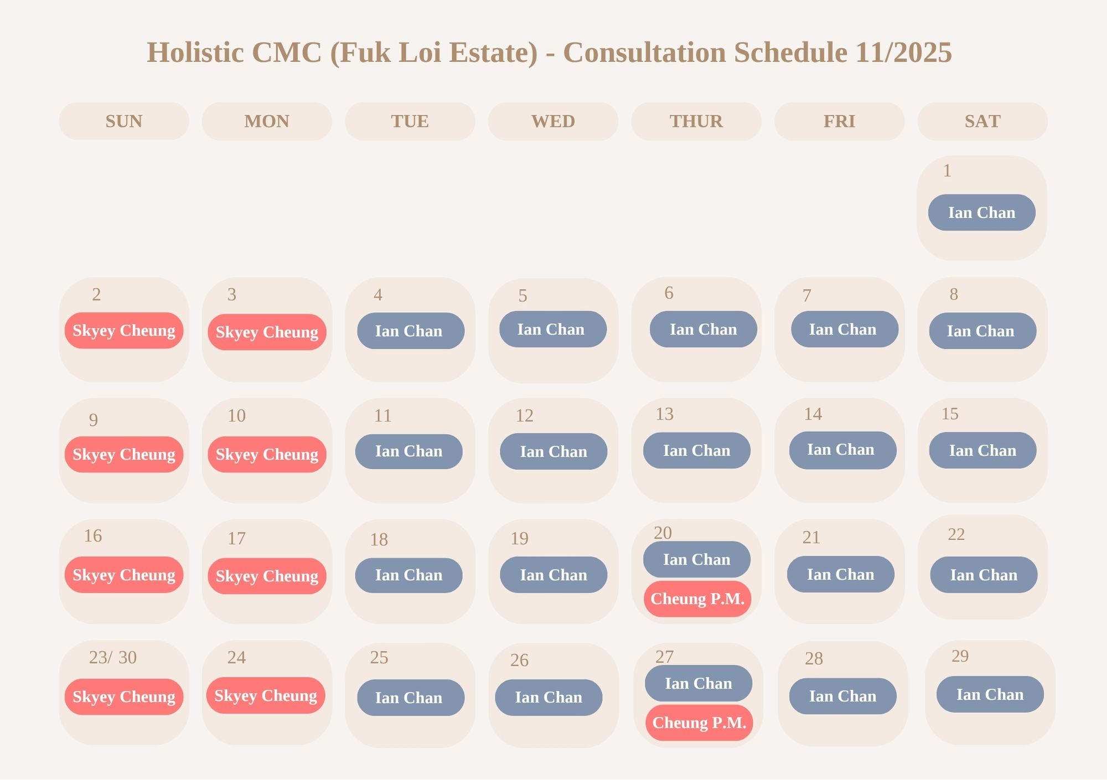Viewport: 1107px width, 780px height.
Task: Click Skyey Cheung on Monday the 17th
Action: 267,576
